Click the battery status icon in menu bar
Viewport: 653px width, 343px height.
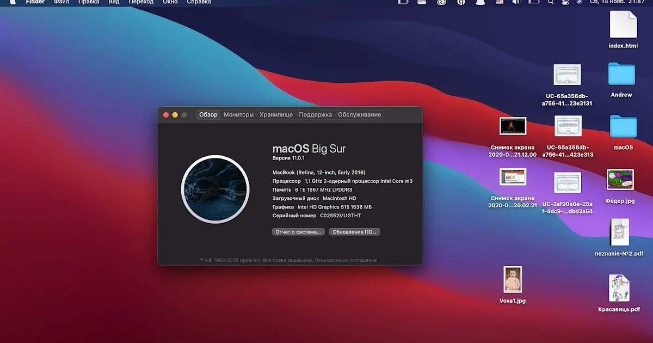[x=532, y=3]
